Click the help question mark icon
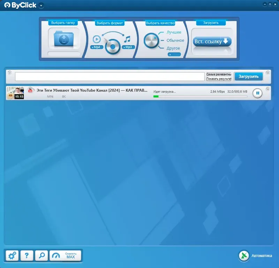This screenshot has width=279, height=268. click(27, 255)
